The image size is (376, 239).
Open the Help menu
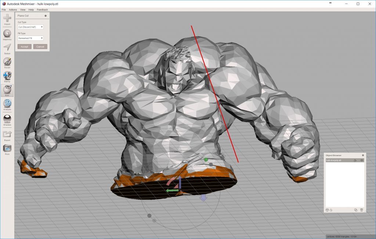31,10
